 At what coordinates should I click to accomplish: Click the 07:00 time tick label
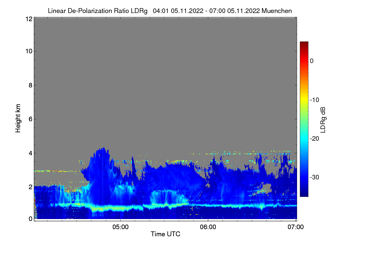(x=296, y=227)
